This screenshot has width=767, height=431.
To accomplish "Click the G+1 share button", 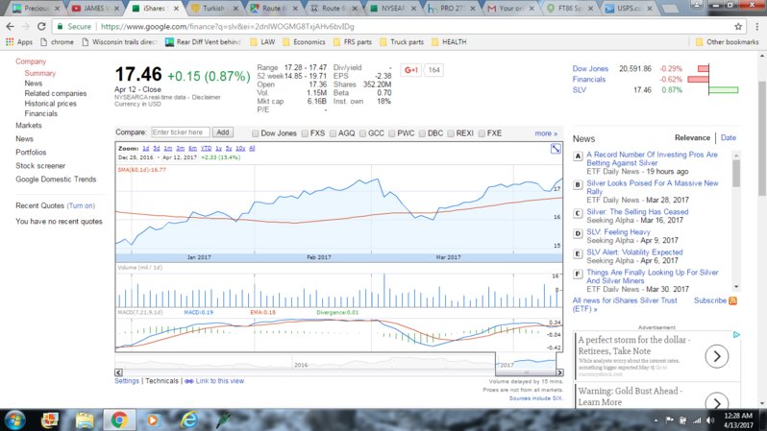I will point(411,70).
